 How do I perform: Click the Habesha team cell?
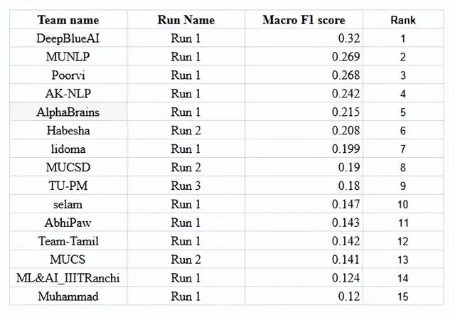click(x=68, y=130)
